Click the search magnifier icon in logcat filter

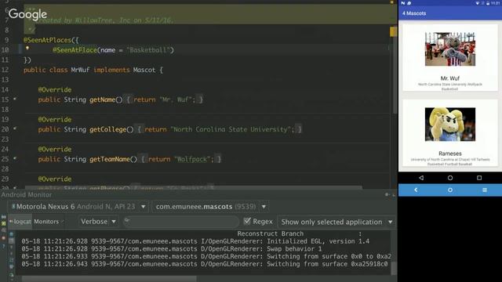tap(127, 220)
